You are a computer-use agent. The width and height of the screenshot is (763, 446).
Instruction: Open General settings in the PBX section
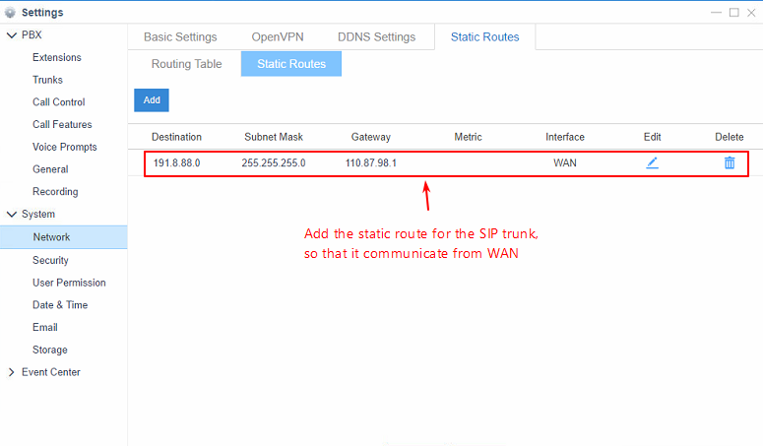tap(50, 169)
